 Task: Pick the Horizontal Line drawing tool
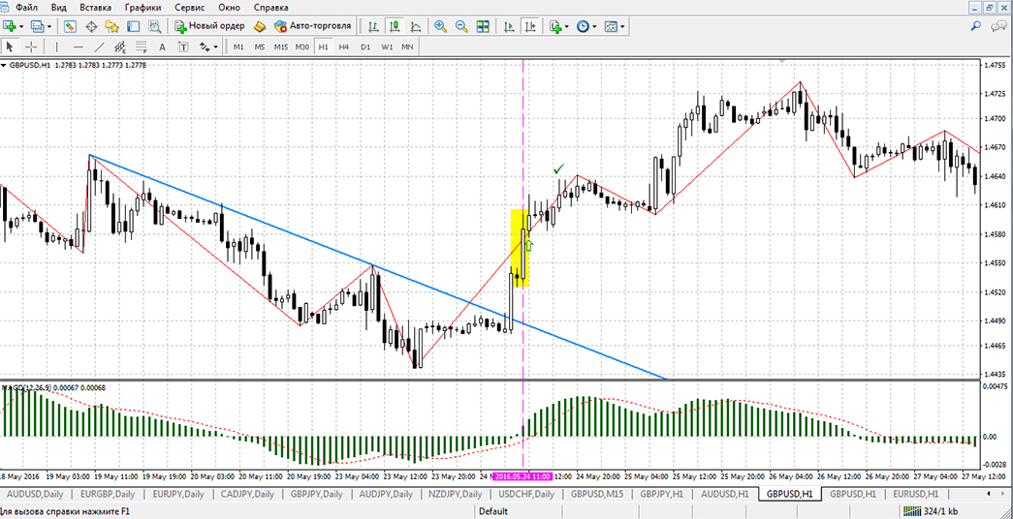tap(79, 47)
